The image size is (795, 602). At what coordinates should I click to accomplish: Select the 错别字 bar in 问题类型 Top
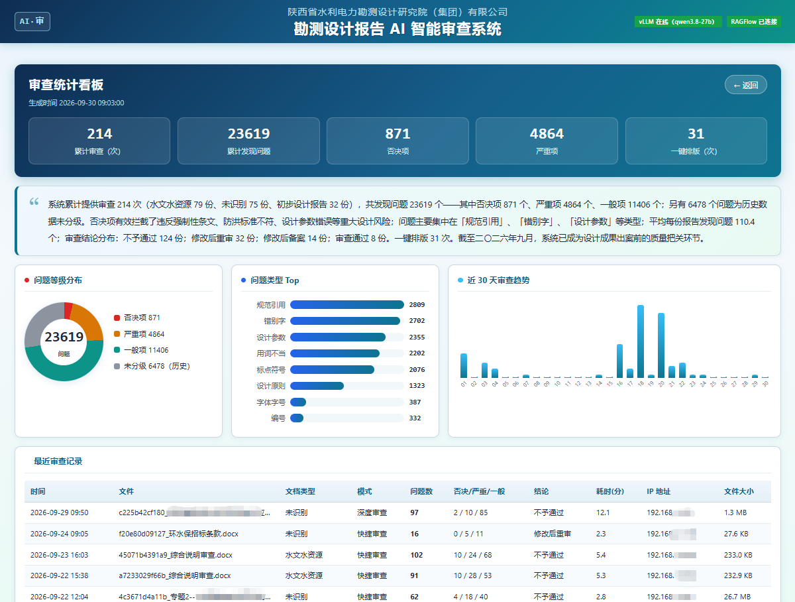[x=345, y=321]
